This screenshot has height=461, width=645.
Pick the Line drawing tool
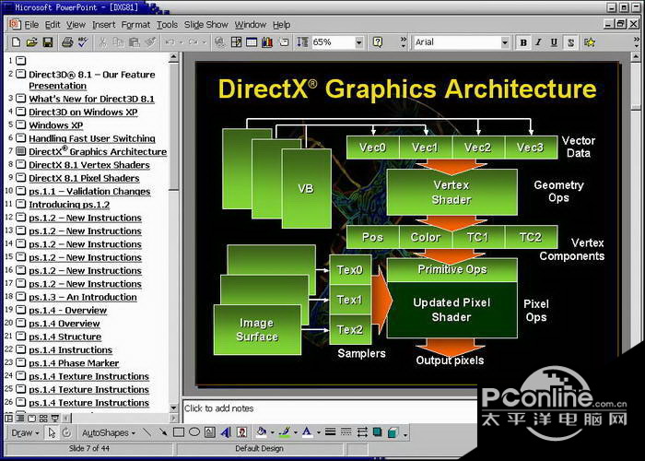(x=147, y=432)
